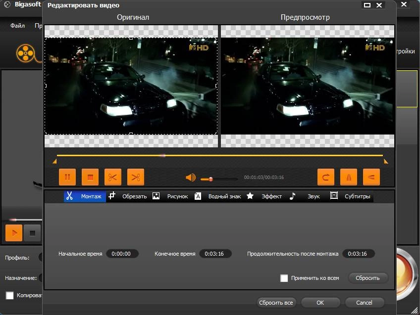Screen dimensions: 420x315
Task: Click the left trim start marker
Action: 54,161
